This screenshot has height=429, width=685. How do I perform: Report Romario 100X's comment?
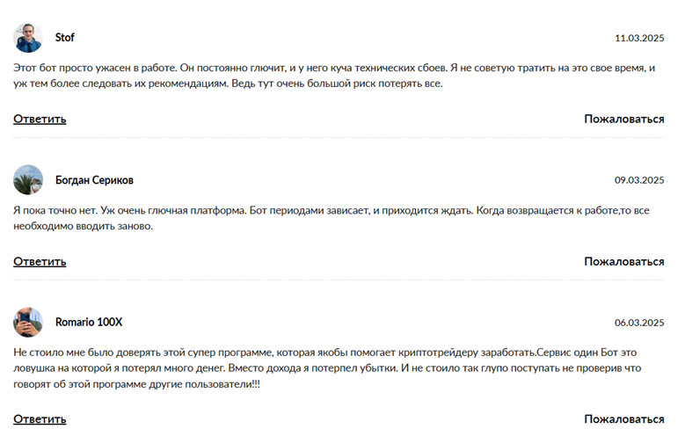(x=624, y=418)
